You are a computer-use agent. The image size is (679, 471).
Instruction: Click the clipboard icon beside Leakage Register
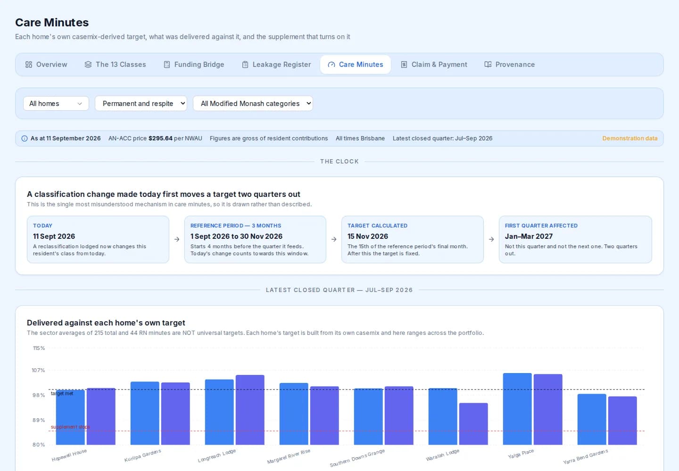click(x=245, y=65)
